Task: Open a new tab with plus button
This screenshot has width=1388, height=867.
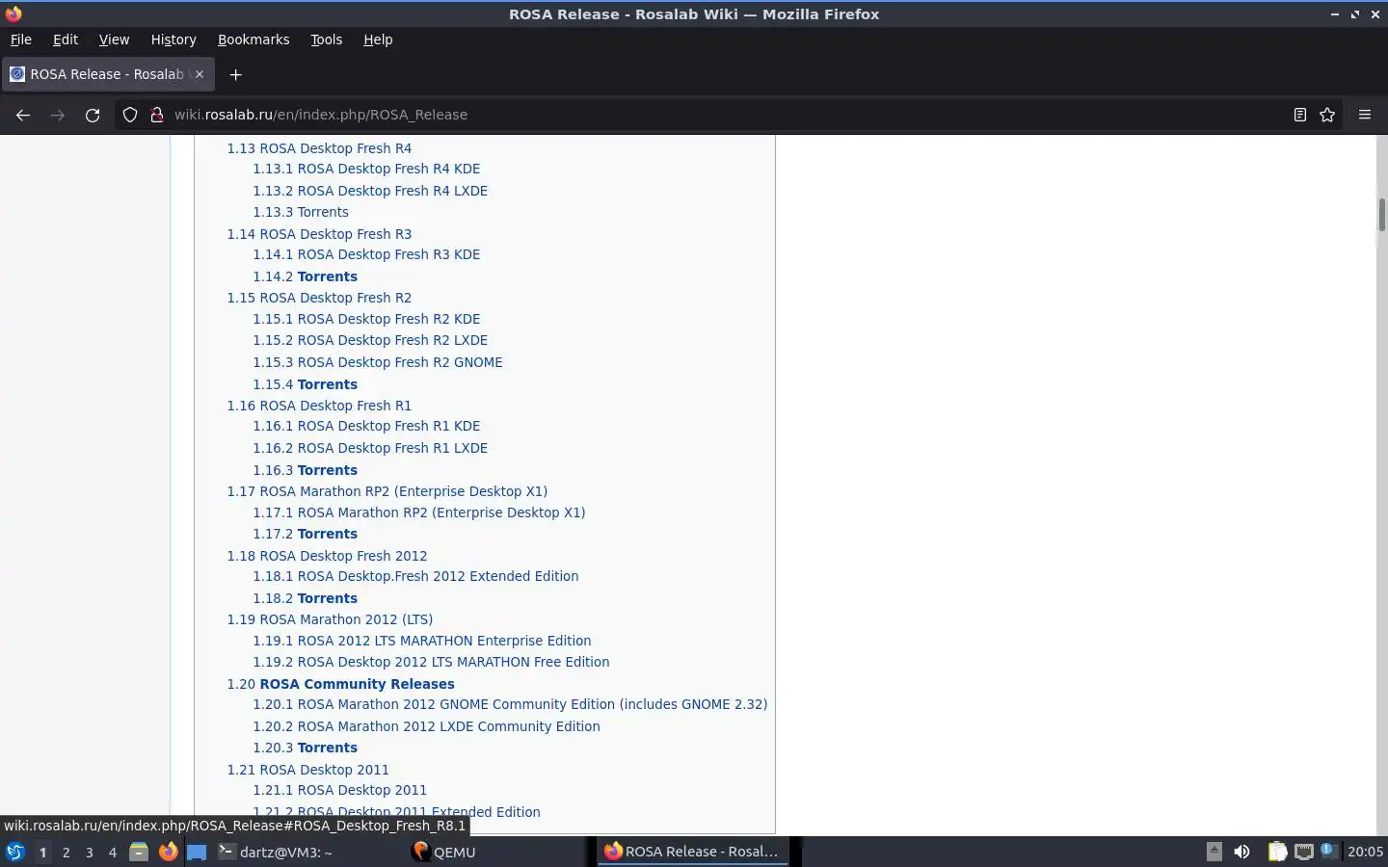Action: point(235,74)
